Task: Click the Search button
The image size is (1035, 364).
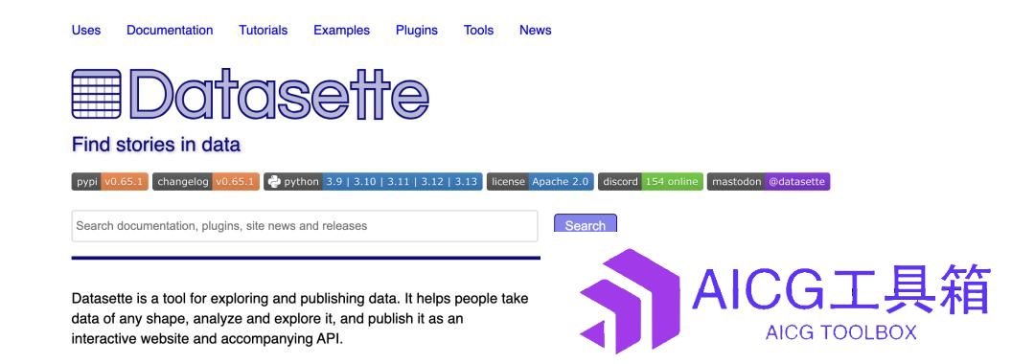Action: pyautogui.click(x=585, y=223)
